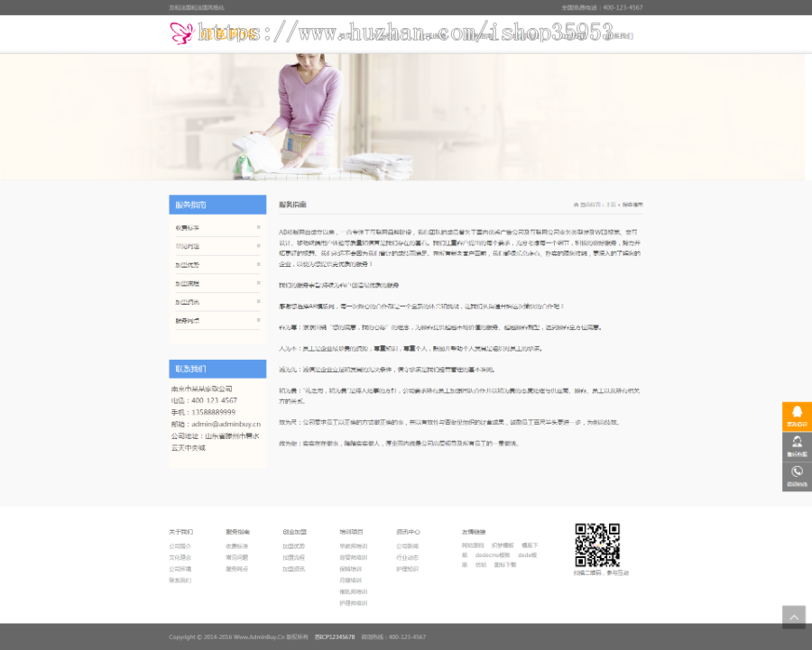Click the pink butterfly site logo
Image resolution: width=812 pixels, height=650 pixels.
(x=182, y=34)
